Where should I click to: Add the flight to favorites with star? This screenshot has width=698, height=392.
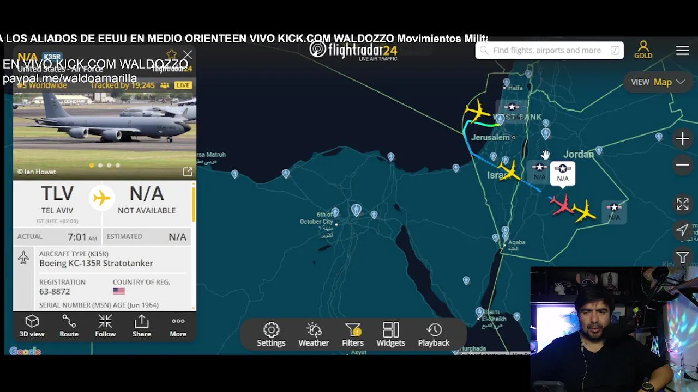tap(172, 54)
